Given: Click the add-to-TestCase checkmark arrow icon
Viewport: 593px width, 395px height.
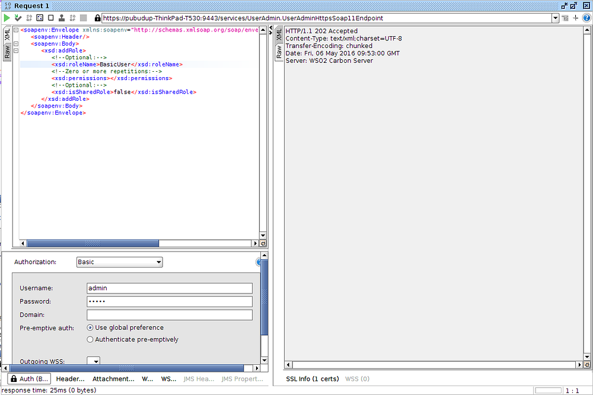Looking at the screenshot, I should pos(18,18).
